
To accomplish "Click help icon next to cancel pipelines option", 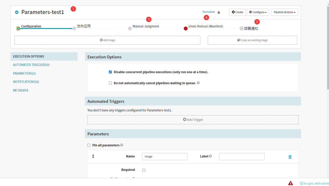I will point(198,83).
